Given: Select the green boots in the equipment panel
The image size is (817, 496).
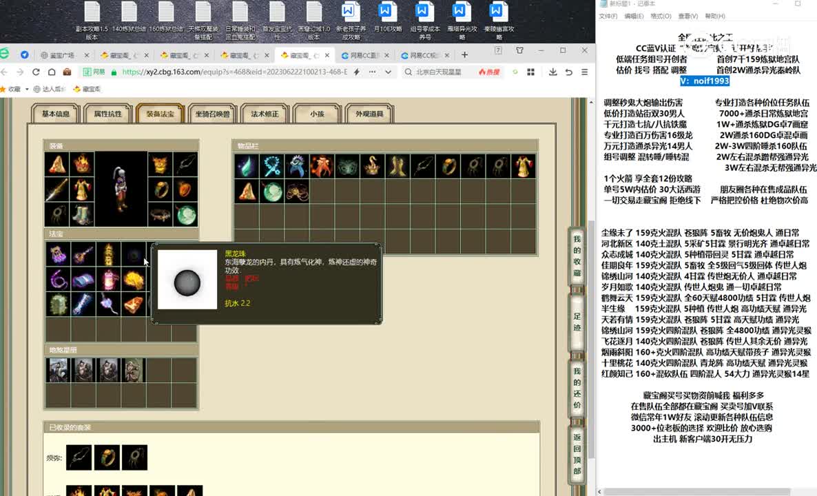Looking at the screenshot, I should 83,214.
